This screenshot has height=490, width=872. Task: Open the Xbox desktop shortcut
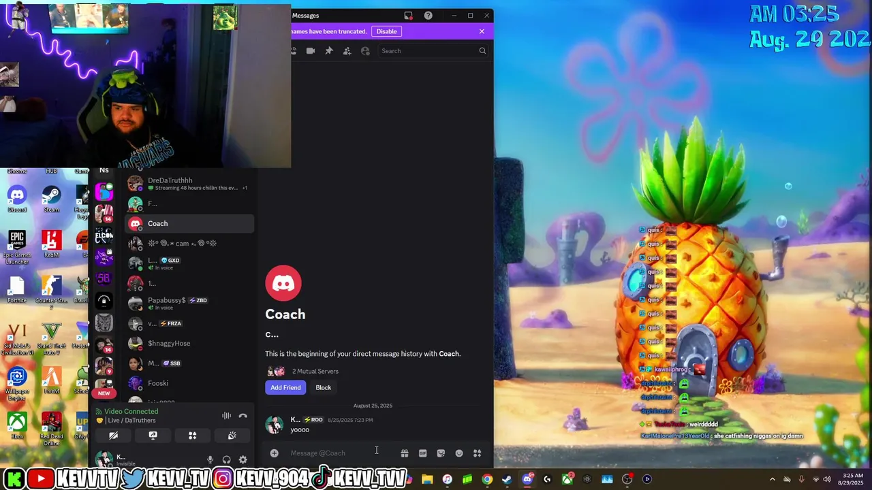(17, 426)
